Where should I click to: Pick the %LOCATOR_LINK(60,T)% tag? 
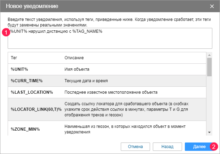pos(36,109)
